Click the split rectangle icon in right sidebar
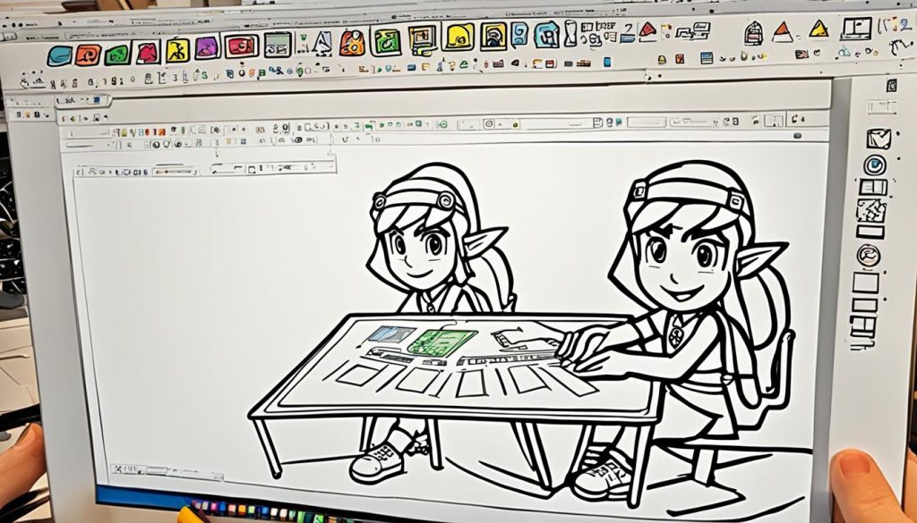Viewport: 917px width, 523px height. click(x=873, y=188)
